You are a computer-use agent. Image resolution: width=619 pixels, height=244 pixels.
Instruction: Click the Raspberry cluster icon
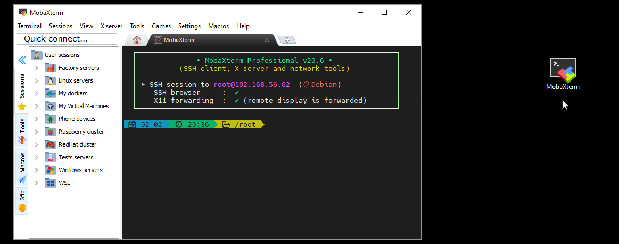pyautogui.click(x=51, y=132)
